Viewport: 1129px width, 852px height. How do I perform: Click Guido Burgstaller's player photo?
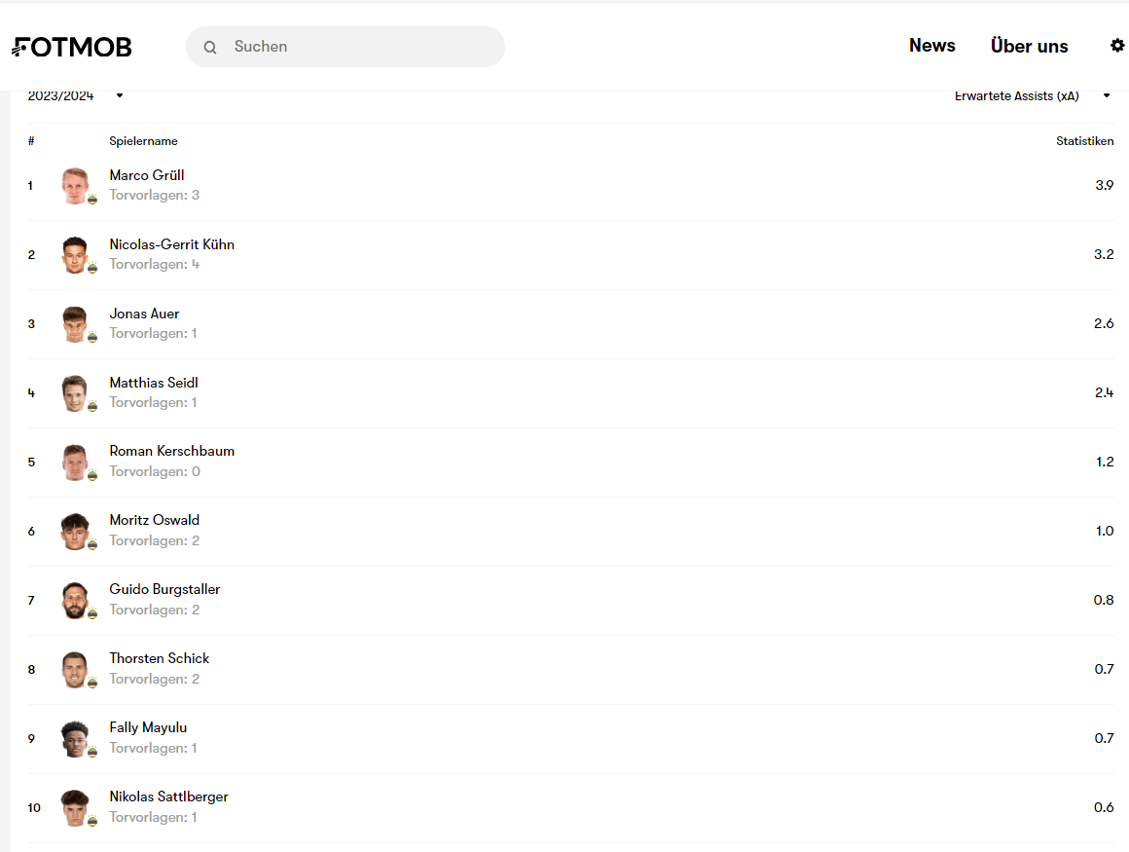75,601
